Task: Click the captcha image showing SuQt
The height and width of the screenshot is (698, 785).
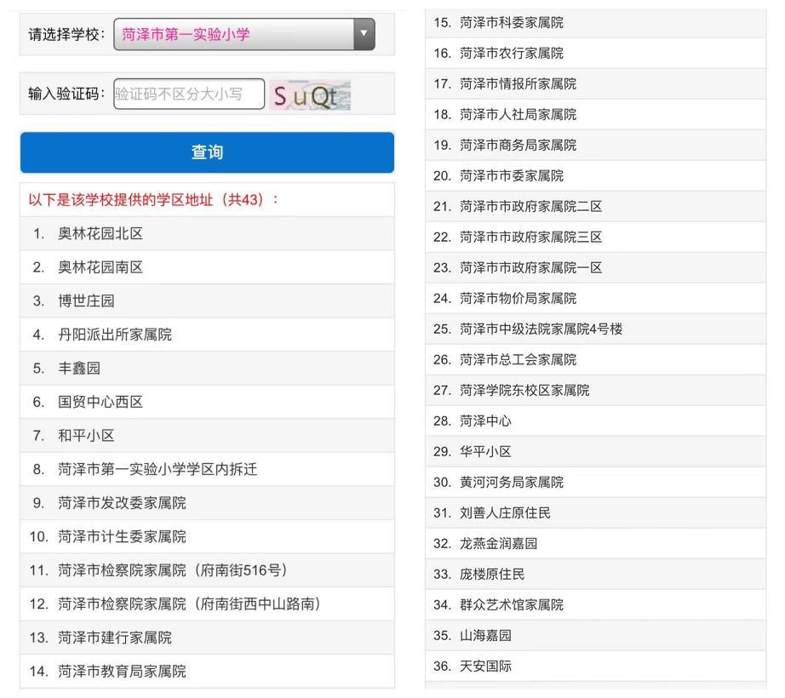Action: pos(308,94)
